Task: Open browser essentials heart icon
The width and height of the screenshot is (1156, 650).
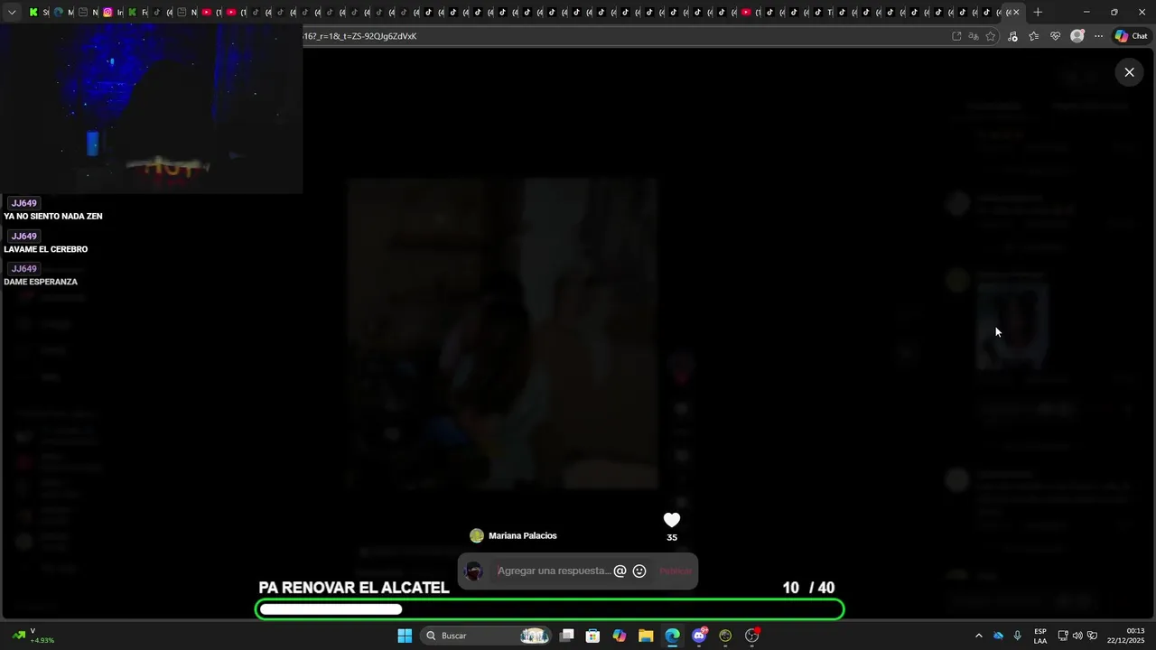Action: pos(1055,36)
